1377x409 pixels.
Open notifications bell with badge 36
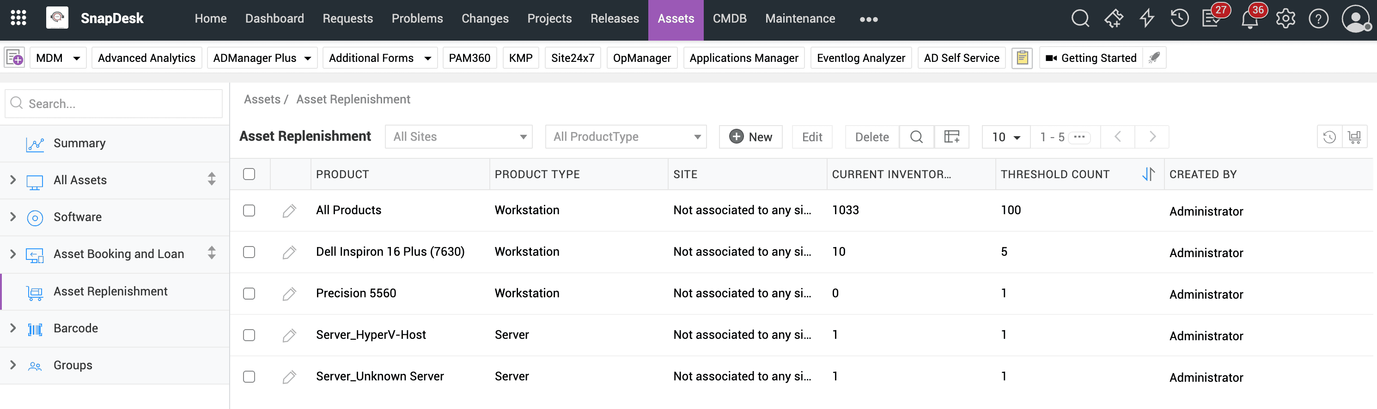click(1250, 18)
